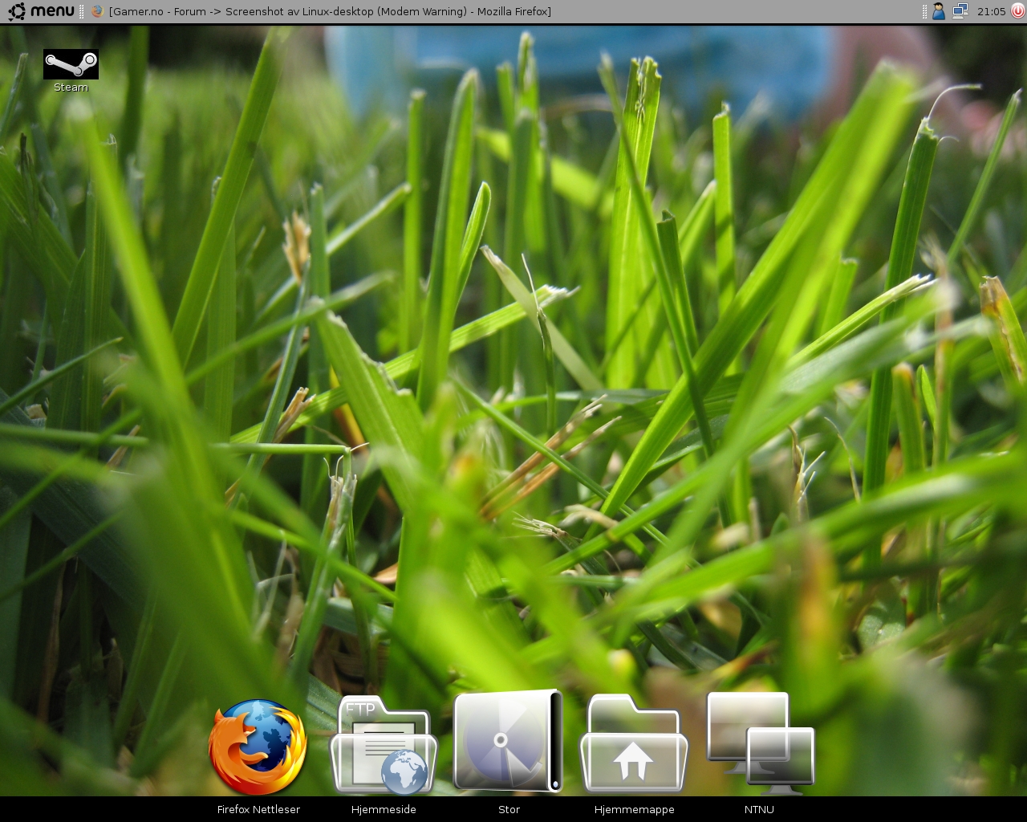This screenshot has width=1027, height=822.
Task: Click the user account tray icon
Action: coord(938,11)
